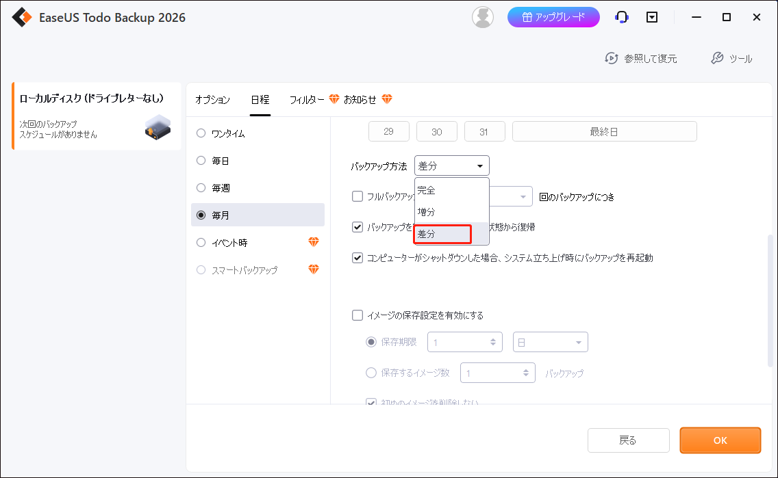Screen dimensions: 778x478
Task: Toggle restart backup after shutdown checkbox
Action: tap(357, 258)
